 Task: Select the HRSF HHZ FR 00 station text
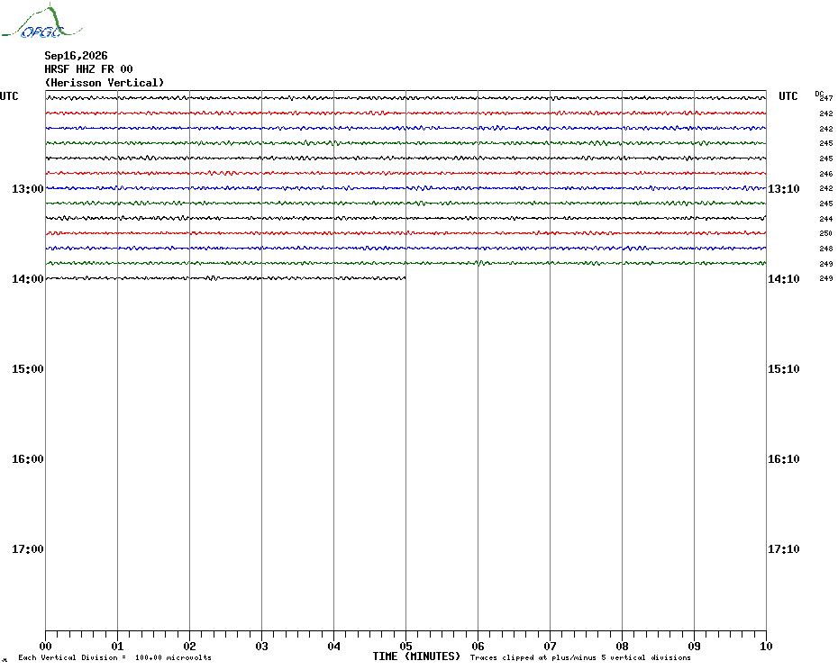(x=88, y=69)
